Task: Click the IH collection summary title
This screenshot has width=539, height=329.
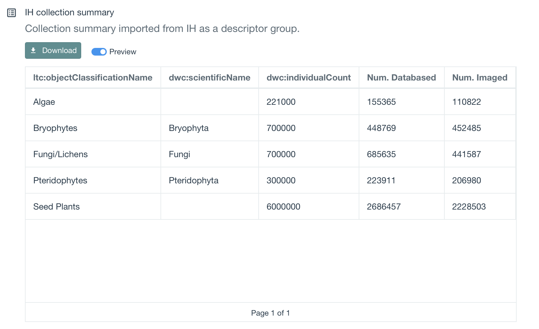Action: (x=69, y=12)
